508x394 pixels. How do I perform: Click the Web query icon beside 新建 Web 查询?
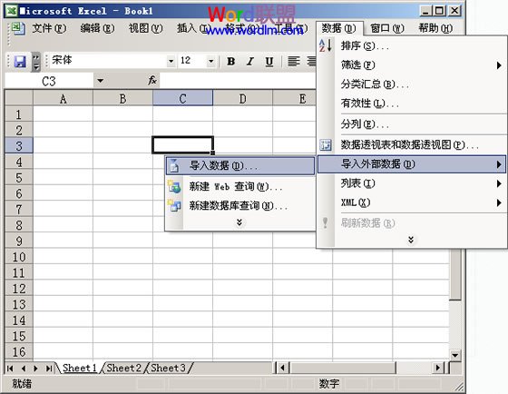[174, 187]
